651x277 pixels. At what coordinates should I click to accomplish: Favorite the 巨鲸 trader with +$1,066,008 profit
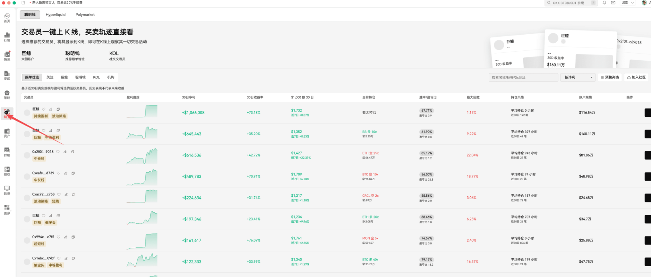pos(44,109)
